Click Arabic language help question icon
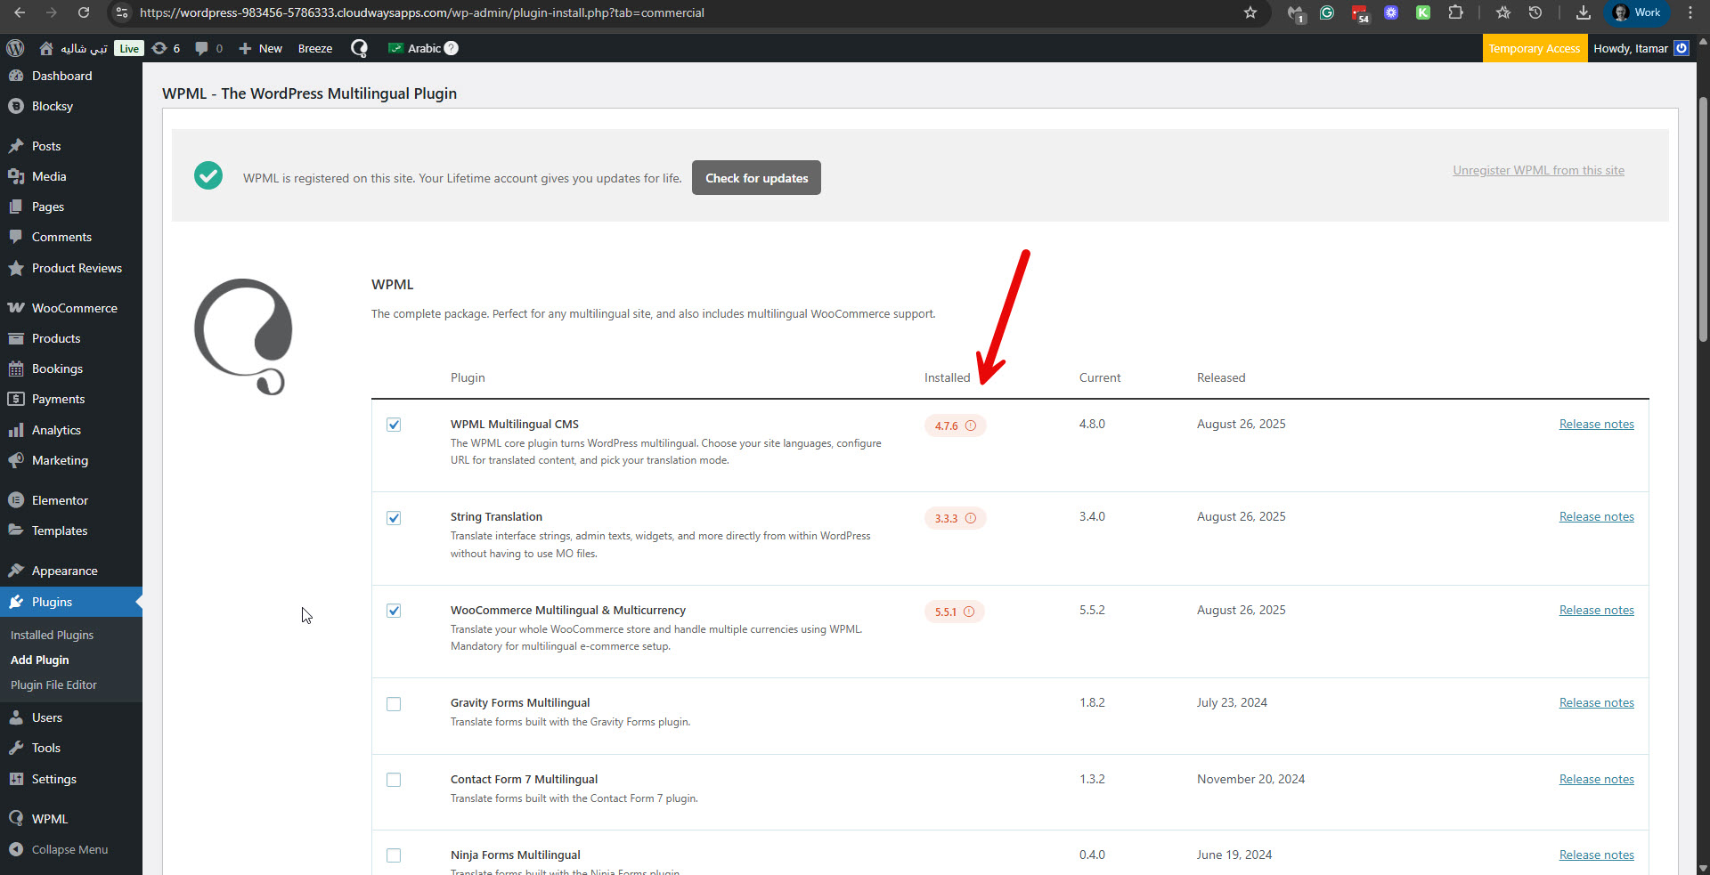Screen dimensions: 1710x875 [x=452, y=48]
